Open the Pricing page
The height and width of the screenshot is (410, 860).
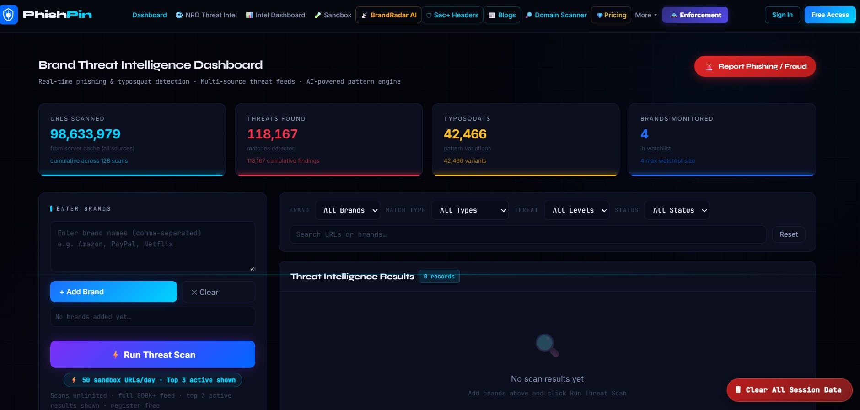pyautogui.click(x=611, y=15)
